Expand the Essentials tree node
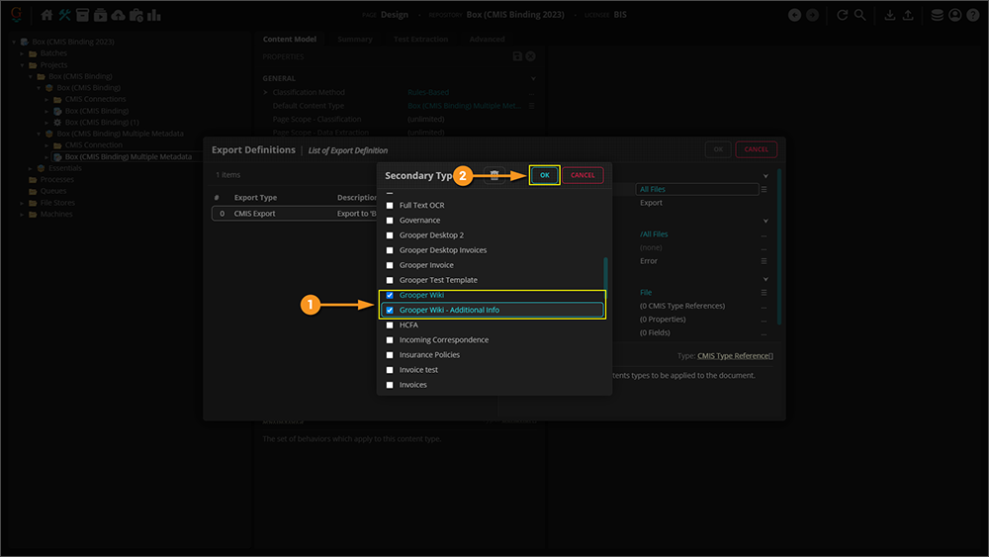This screenshot has height=557, width=989. click(x=30, y=168)
